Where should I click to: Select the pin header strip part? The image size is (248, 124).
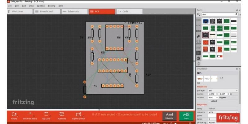(213, 35)
